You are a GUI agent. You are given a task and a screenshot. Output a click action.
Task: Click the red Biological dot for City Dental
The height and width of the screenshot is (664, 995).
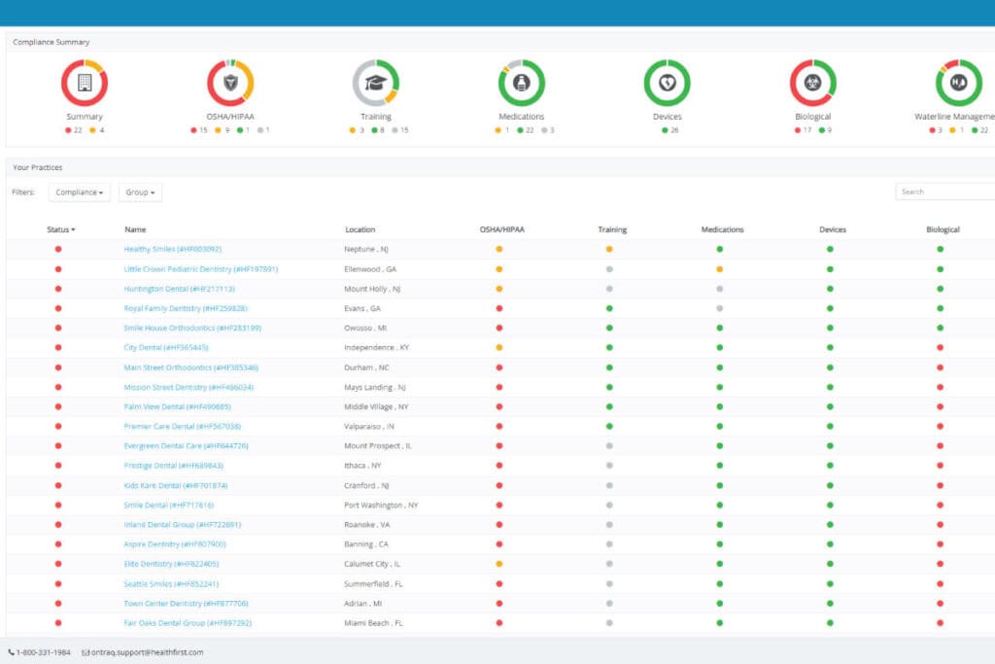point(940,348)
